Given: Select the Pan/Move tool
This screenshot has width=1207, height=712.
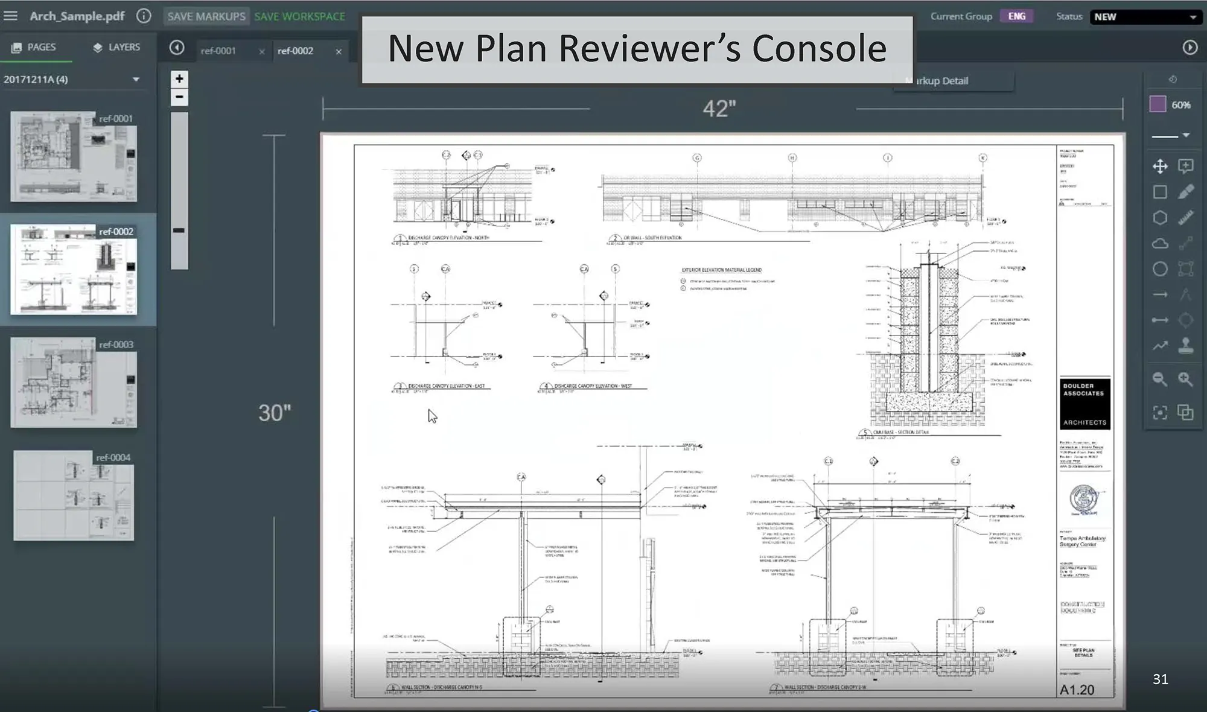Looking at the screenshot, I should [x=1160, y=167].
